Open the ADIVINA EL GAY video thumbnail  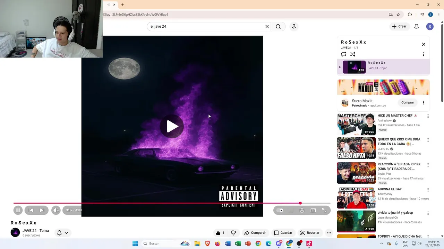pos(356,198)
